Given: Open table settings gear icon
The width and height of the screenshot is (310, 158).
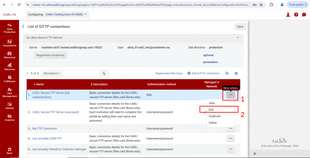Looking at the screenshot, I should pyautogui.click(x=236, y=73).
